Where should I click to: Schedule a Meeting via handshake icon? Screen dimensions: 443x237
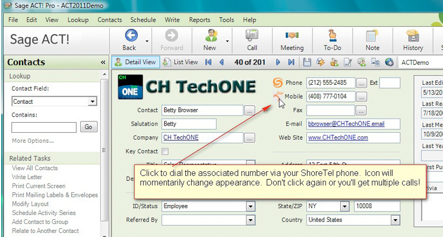coord(292,36)
